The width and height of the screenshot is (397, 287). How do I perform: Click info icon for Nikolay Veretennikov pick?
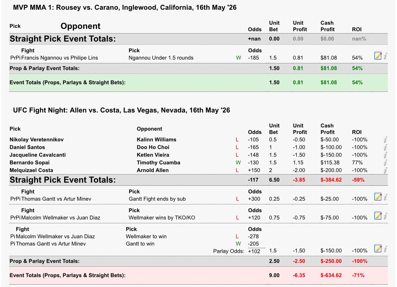pos(385,140)
